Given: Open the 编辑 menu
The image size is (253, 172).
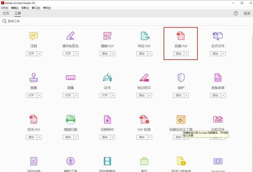Looking at the screenshot, I should 15,8.
